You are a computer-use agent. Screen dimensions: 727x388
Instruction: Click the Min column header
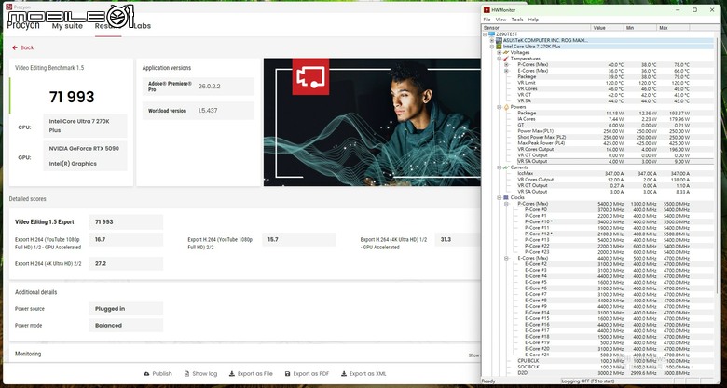click(x=639, y=28)
